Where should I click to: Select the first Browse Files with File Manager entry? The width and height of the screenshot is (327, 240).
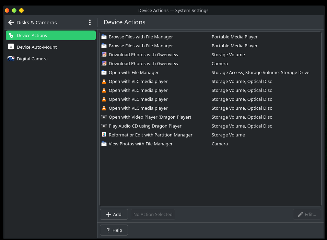coord(141,37)
